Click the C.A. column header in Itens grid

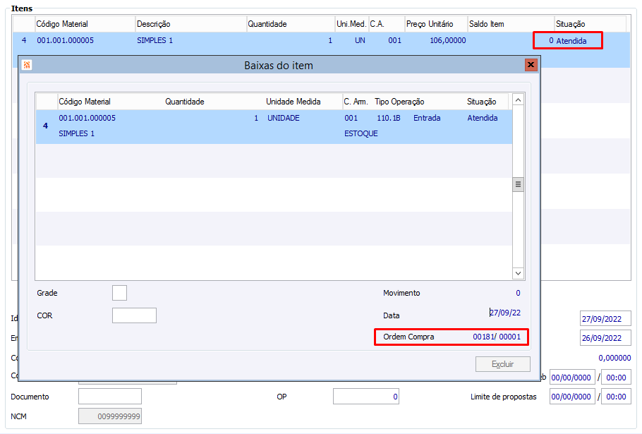click(x=377, y=24)
